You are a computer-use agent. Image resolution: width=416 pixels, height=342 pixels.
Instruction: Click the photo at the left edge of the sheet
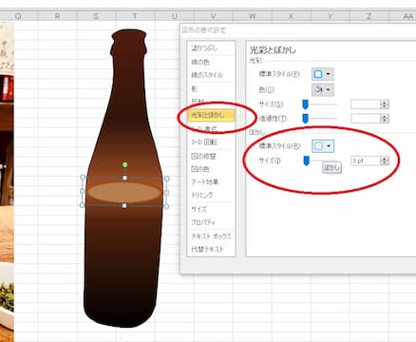[x=7, y=180]
